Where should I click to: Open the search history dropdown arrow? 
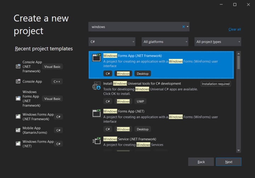(x=187, y=27)
